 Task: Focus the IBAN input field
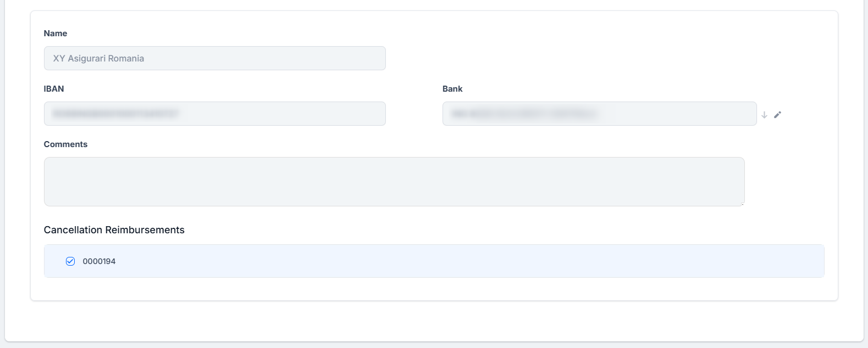[214, 114]
